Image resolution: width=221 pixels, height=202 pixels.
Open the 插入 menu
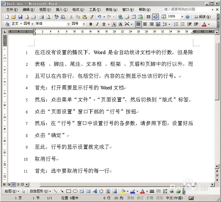click(62, 10)
